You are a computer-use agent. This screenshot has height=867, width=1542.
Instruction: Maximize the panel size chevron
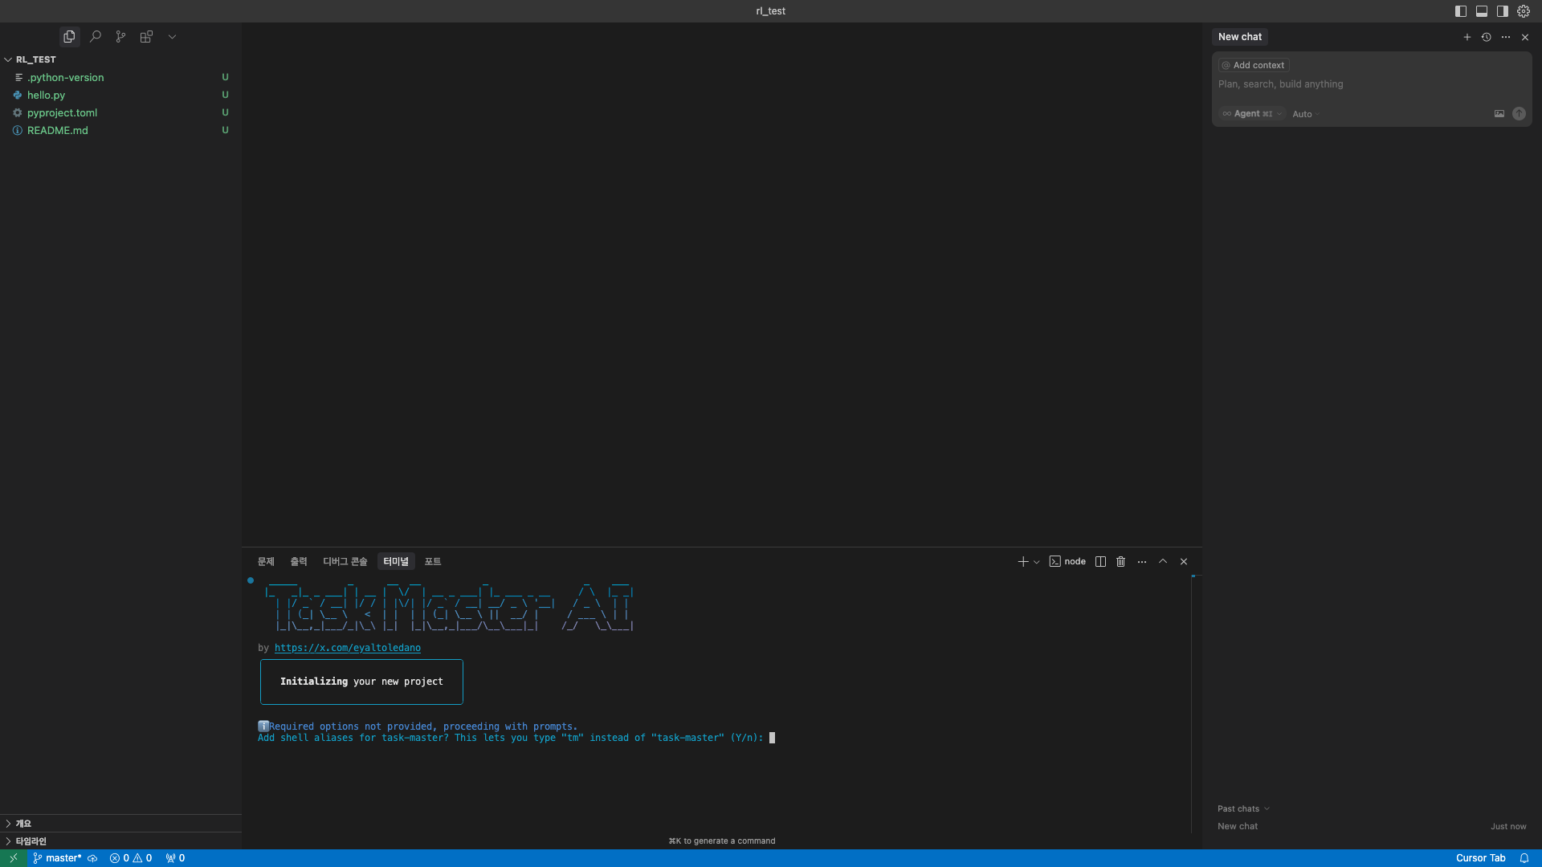click(x=1163, y=562)
